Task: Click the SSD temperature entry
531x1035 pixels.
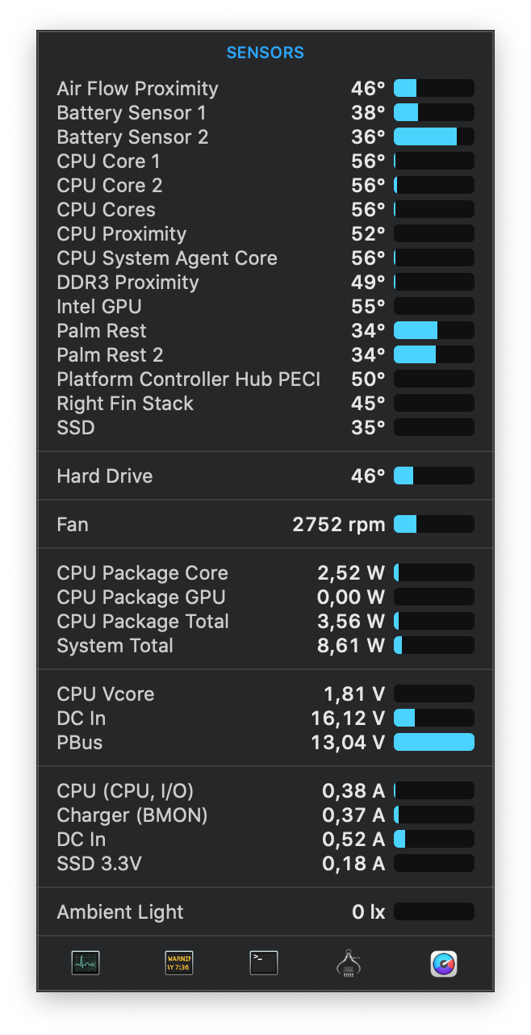Action: (x=76, y=427)
